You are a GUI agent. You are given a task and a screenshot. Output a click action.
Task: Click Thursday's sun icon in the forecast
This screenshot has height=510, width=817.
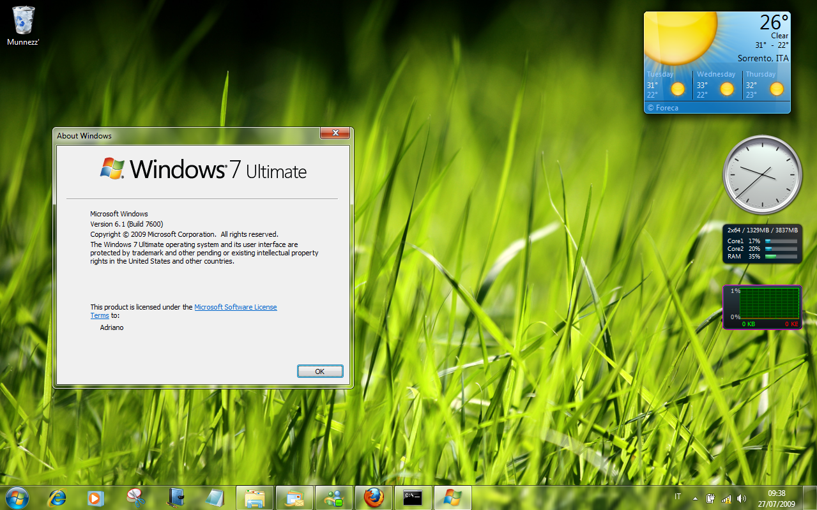(x=776, y=89)
